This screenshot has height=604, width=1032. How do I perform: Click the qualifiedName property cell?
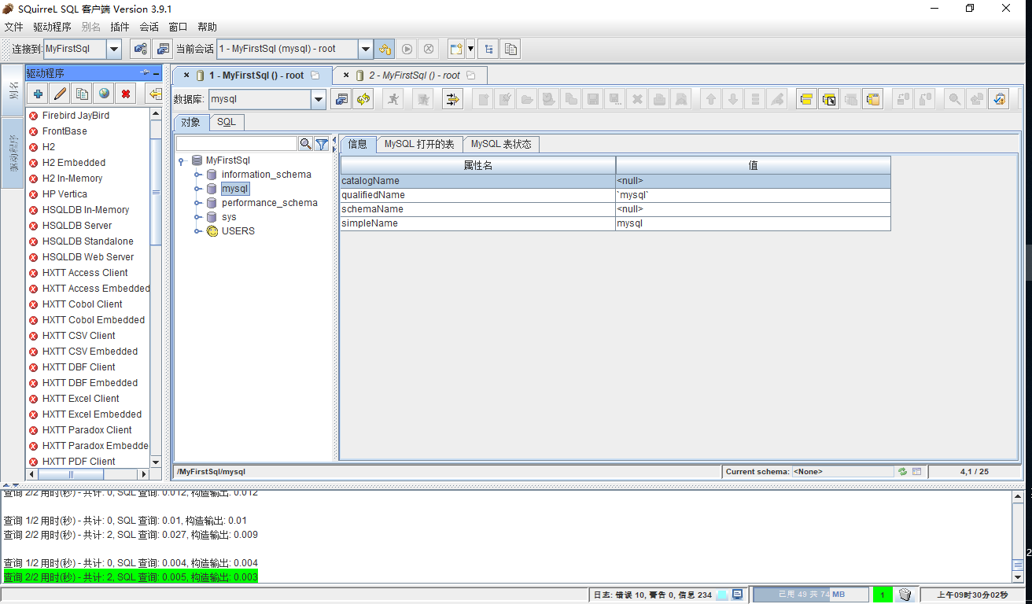[x=477, y=195]
